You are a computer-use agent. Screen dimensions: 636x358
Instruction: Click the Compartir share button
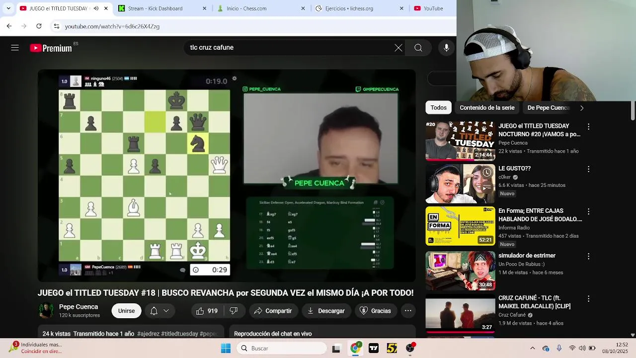[273, 311]
